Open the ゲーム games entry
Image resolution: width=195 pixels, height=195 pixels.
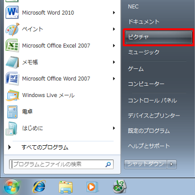[136, 69]
